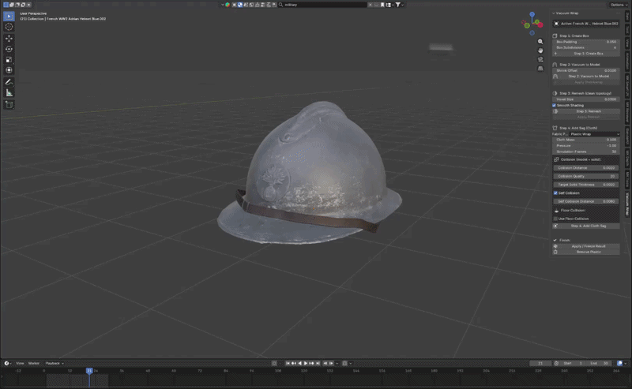This screenshot has width=632, height=389.
Task: Play the animation forward
Action: point(306,363)
